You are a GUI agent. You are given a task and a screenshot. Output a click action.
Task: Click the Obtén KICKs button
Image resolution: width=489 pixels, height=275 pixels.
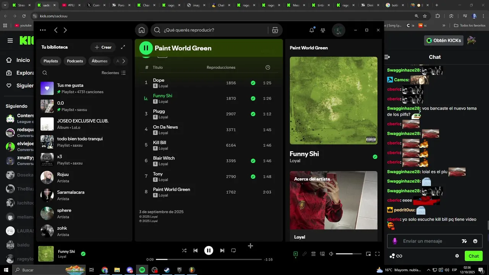coord(444,40)
